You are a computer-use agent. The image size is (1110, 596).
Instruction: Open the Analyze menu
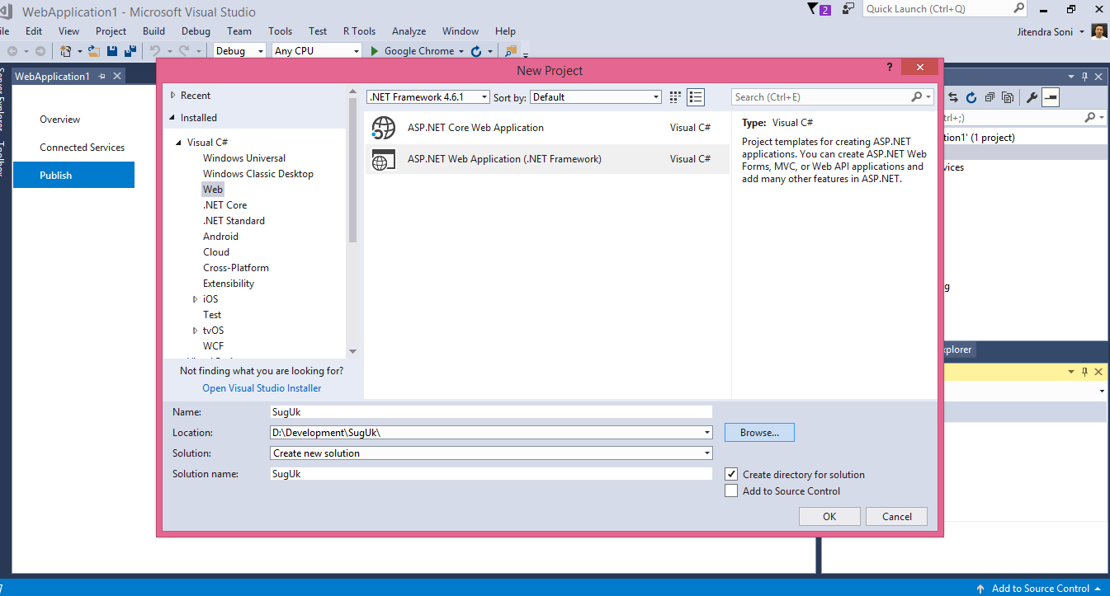409,31
